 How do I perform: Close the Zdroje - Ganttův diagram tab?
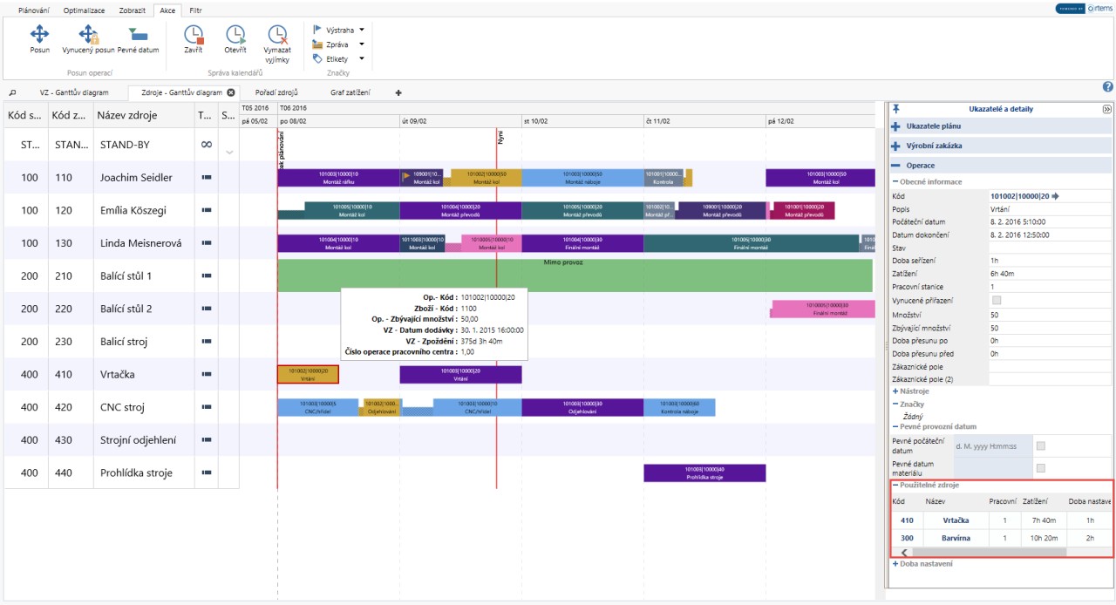point(231,92)
